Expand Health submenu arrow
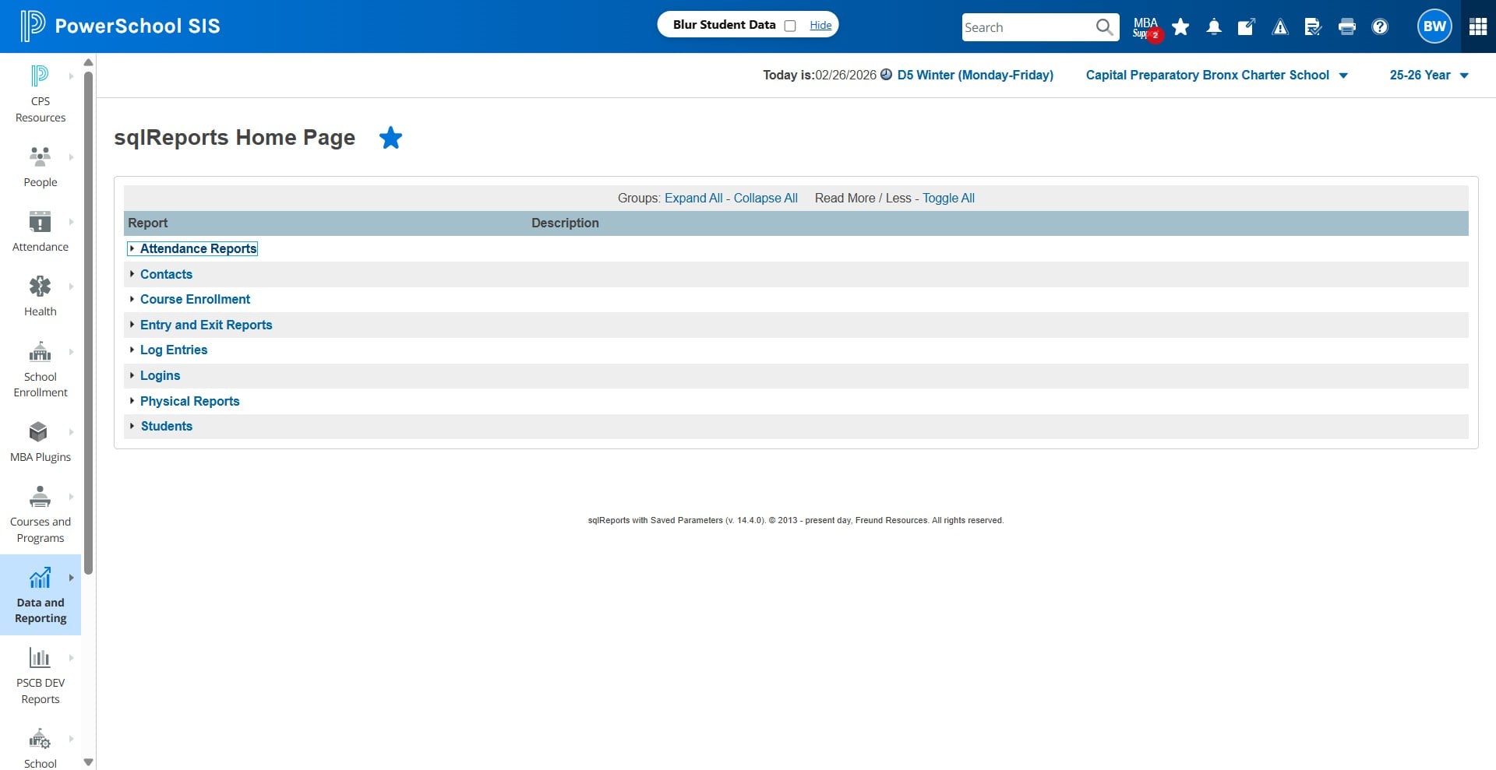Image resolution: width=1496 pixels, height=770 pixels. coord(71,287)
